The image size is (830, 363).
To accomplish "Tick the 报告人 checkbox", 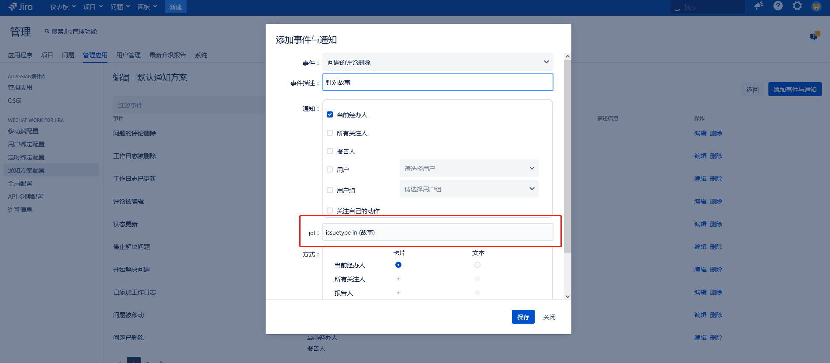I will [x=330, y=151].
